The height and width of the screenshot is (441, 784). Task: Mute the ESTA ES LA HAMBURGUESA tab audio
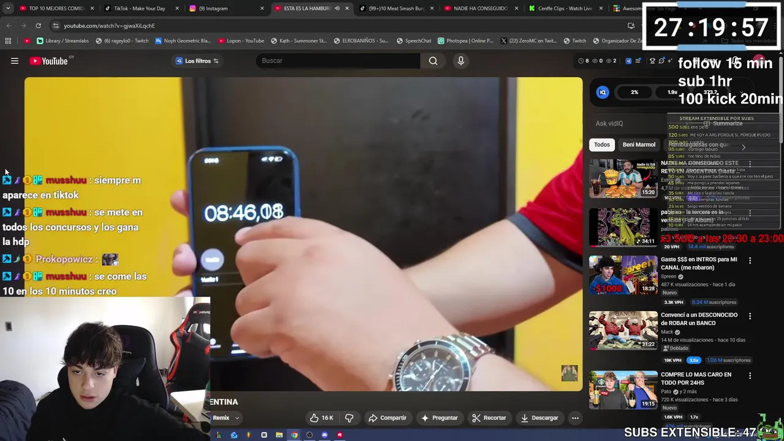pos(337,9)
